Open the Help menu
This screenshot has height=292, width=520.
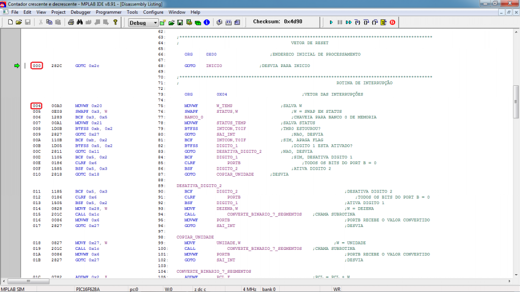196,12
